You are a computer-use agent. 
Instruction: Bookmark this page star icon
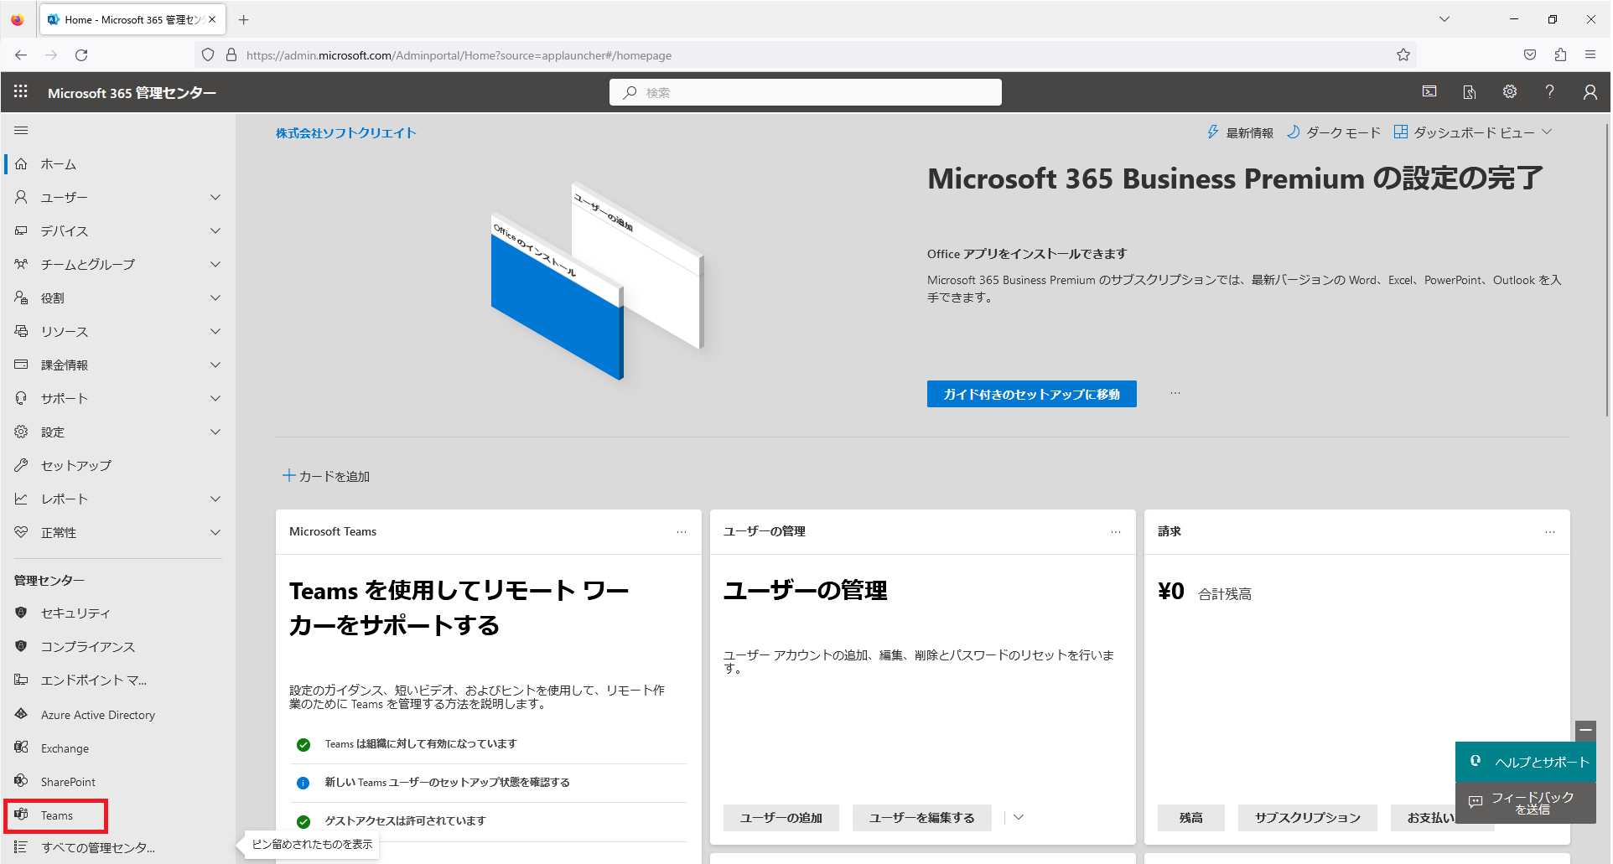(x=1403, y=55)
